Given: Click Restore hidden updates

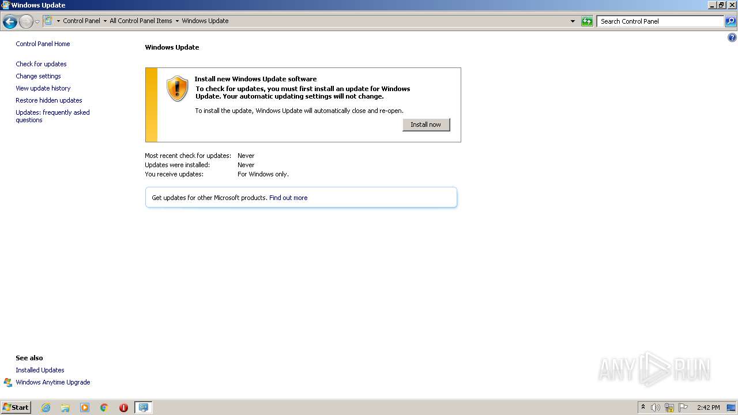Looking at the screenshot, I should click(x=49, y=100).
